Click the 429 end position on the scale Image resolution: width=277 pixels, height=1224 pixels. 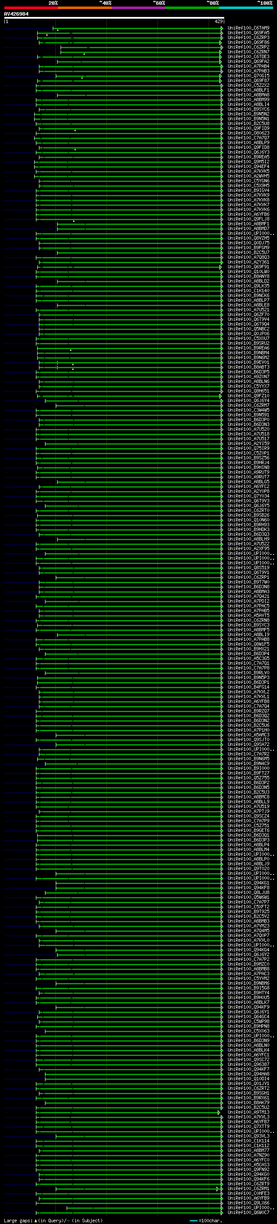point(218,21)
